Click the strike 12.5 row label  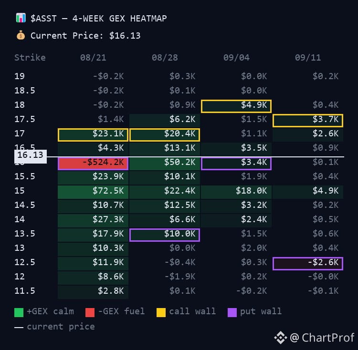point(25,262)
